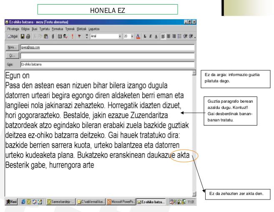Click the save disk icon
This screenshot has width=274, height=212.
pos(23,36)
